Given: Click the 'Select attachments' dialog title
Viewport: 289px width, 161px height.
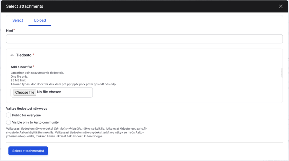Looking at the screenshot, I should pos(24,6).
